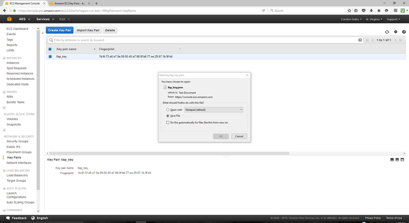
Task: Change language via the English button
Action: (39, 218)
